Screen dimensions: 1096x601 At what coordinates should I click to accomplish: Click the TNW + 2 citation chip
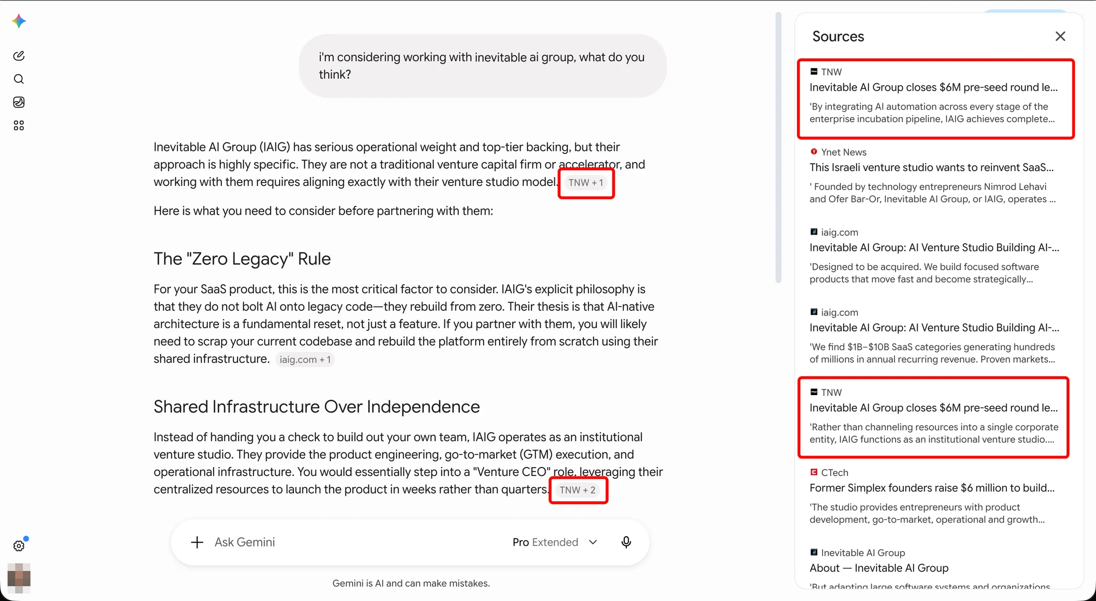(577, 490)
